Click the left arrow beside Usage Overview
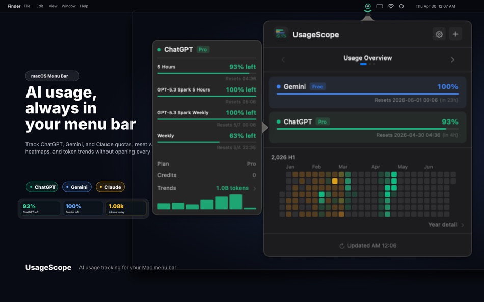 283,59
